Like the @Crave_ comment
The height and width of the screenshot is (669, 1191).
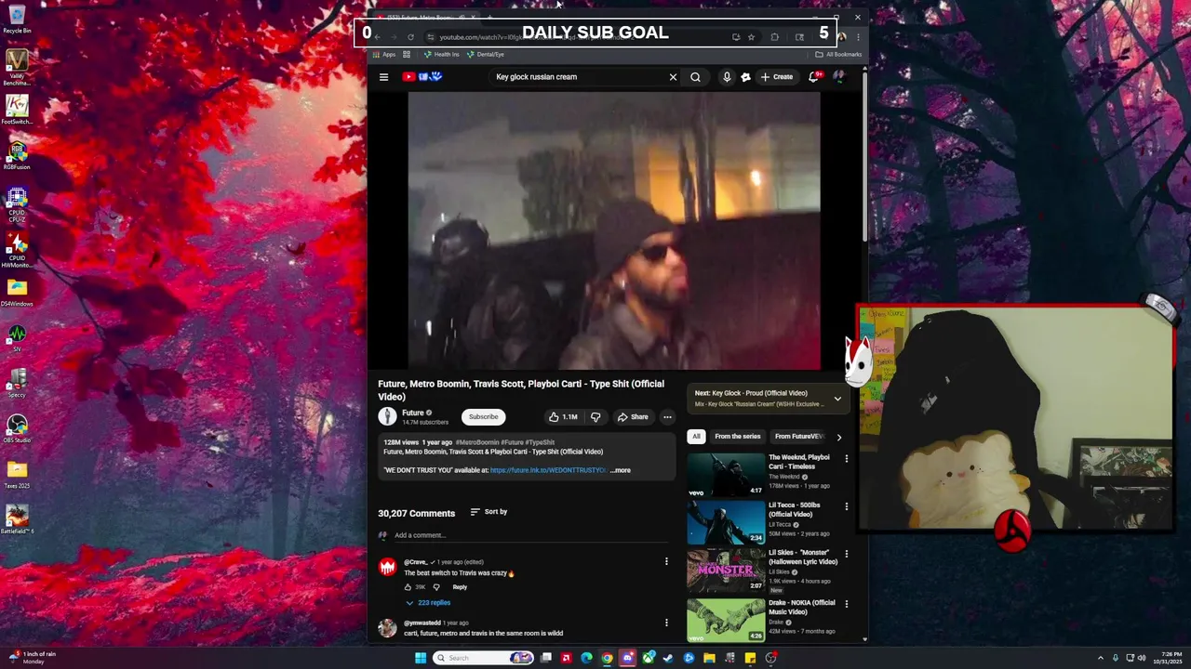click(408, 587)
